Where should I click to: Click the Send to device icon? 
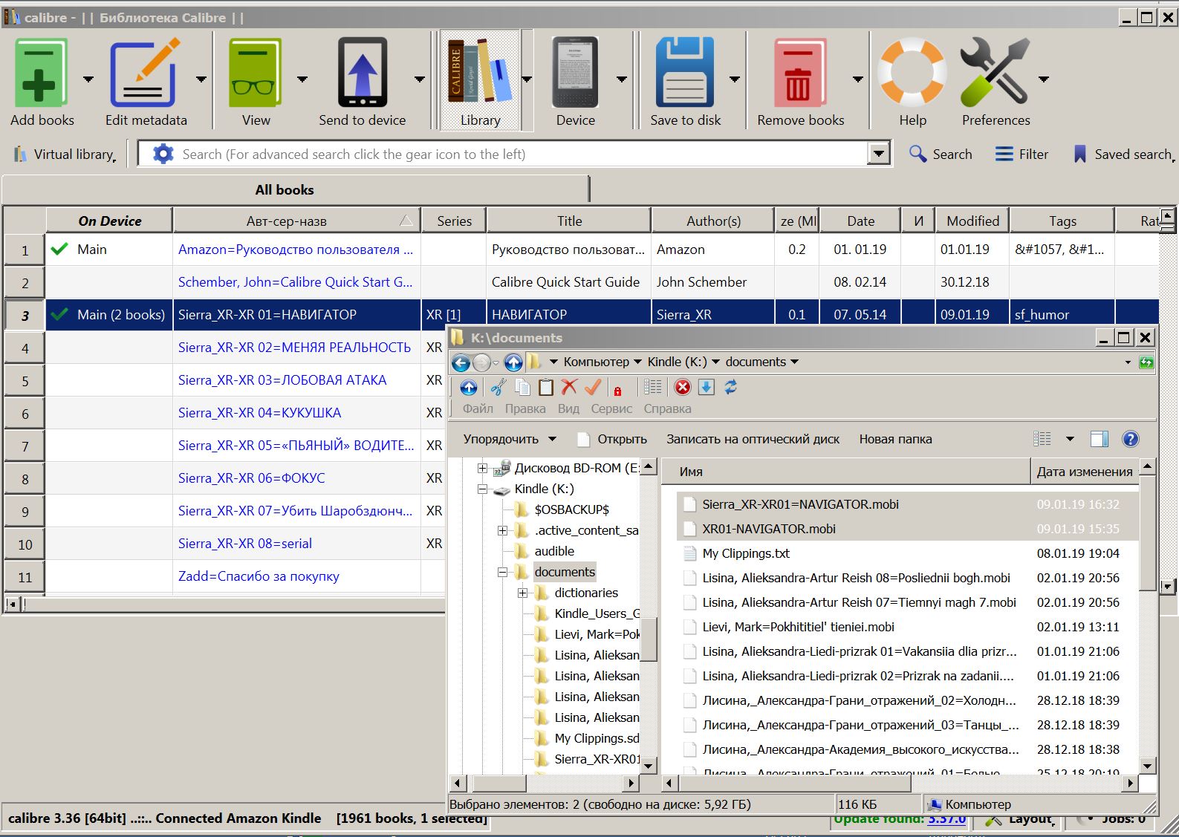click(x=363, y=73)
